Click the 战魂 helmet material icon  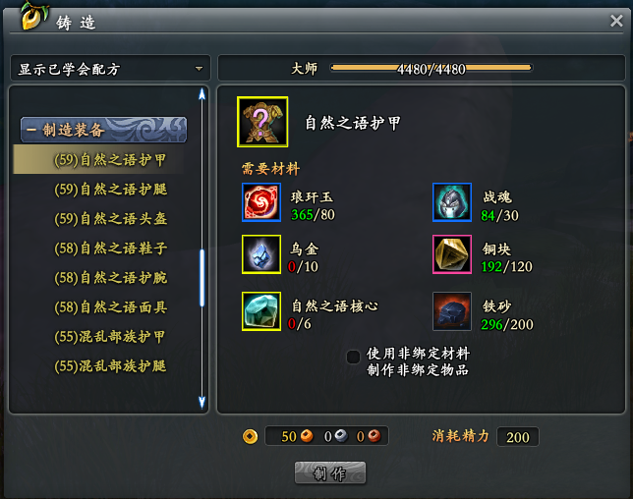pyautogui.click(x=452, y=202)
